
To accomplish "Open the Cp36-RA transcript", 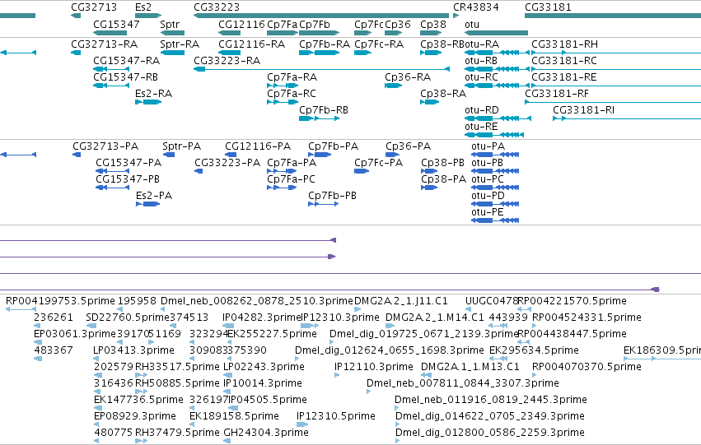I will pos(408,77).
